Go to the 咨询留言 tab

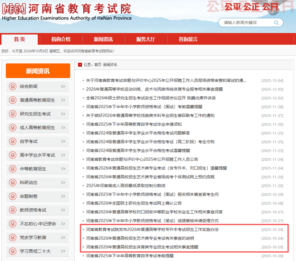click(188, 39)
